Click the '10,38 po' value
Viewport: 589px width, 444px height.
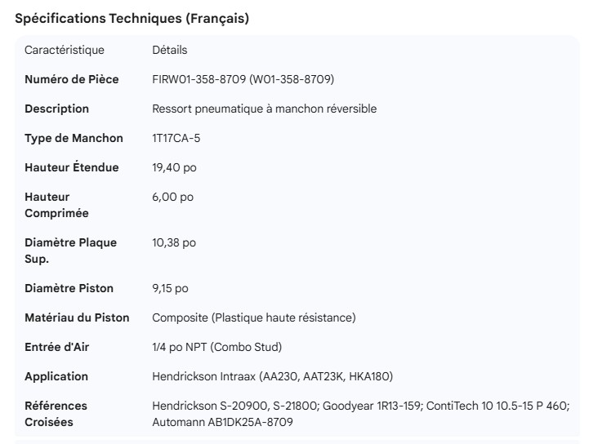click(174, 242)
